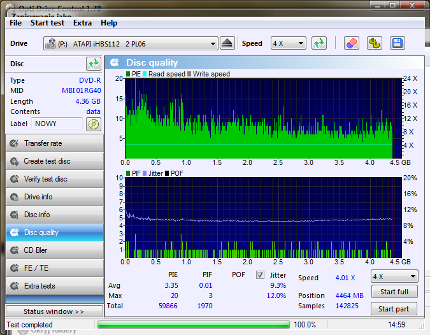This screenshot has width=430, height=335.
Task: Open the Drive selection dropdown
Action: pyautogui.click(x=131, y=43)
